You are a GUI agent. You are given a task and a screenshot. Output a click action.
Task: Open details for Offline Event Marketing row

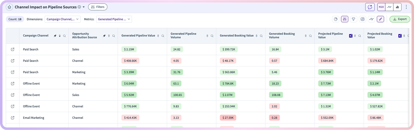pyautogui.click(x=12, y=84)
